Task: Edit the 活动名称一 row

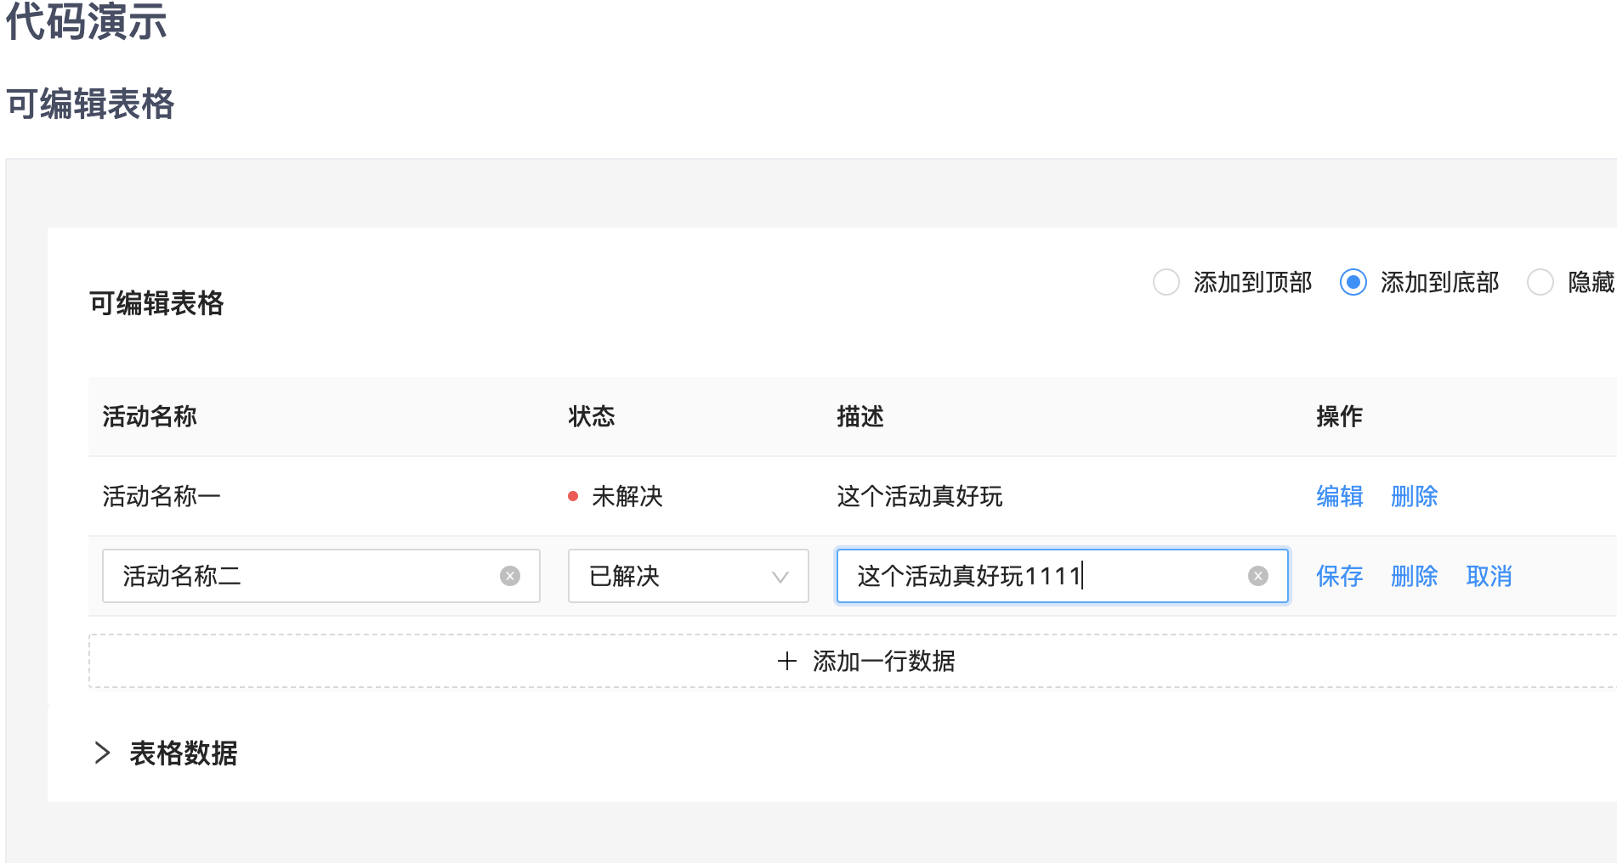Action: [x=1340, y=496]
